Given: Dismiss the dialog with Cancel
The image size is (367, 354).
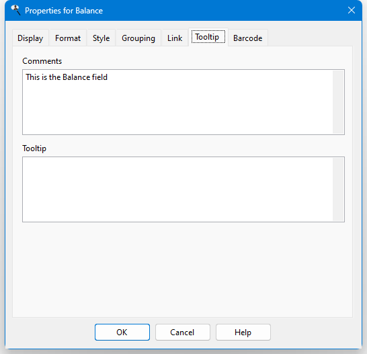Looking at the screenshot, I should 183,333.
